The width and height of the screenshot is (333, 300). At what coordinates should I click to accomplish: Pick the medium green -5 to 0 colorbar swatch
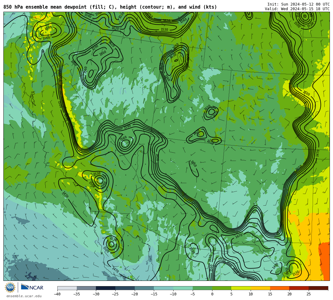(202, 288)
